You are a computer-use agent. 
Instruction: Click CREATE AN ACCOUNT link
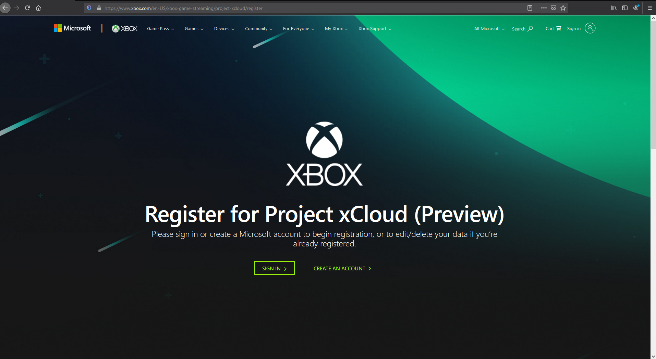click(x=342, y=269)
